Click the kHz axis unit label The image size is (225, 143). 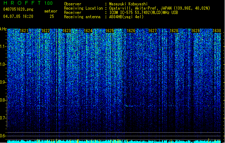3,29
